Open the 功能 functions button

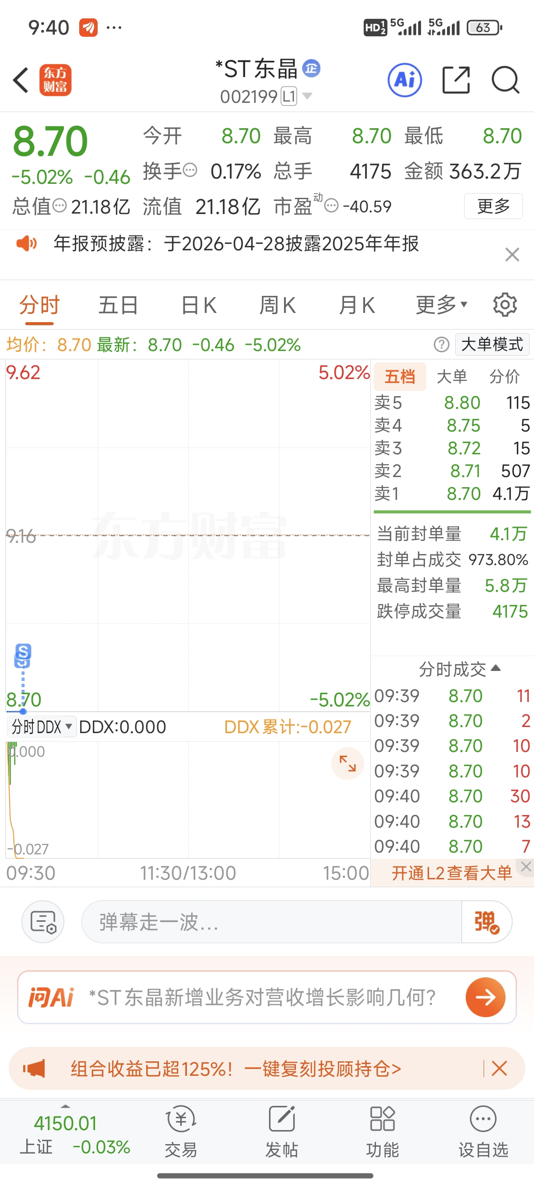coord(383,1132)
